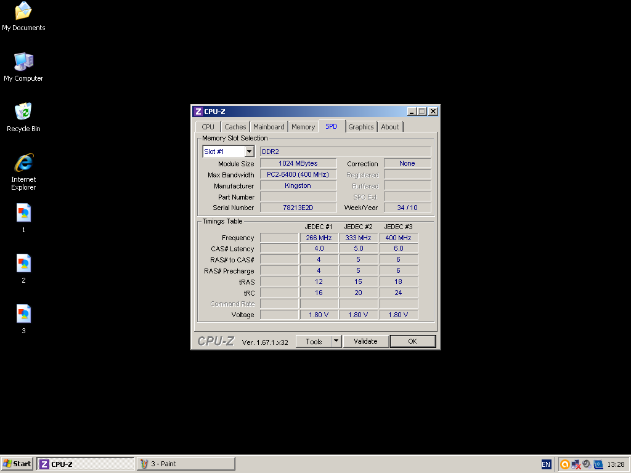Viewport: 631px width, 473px height.
Task: Click the Tools button
Action: (x=314, y=341)
